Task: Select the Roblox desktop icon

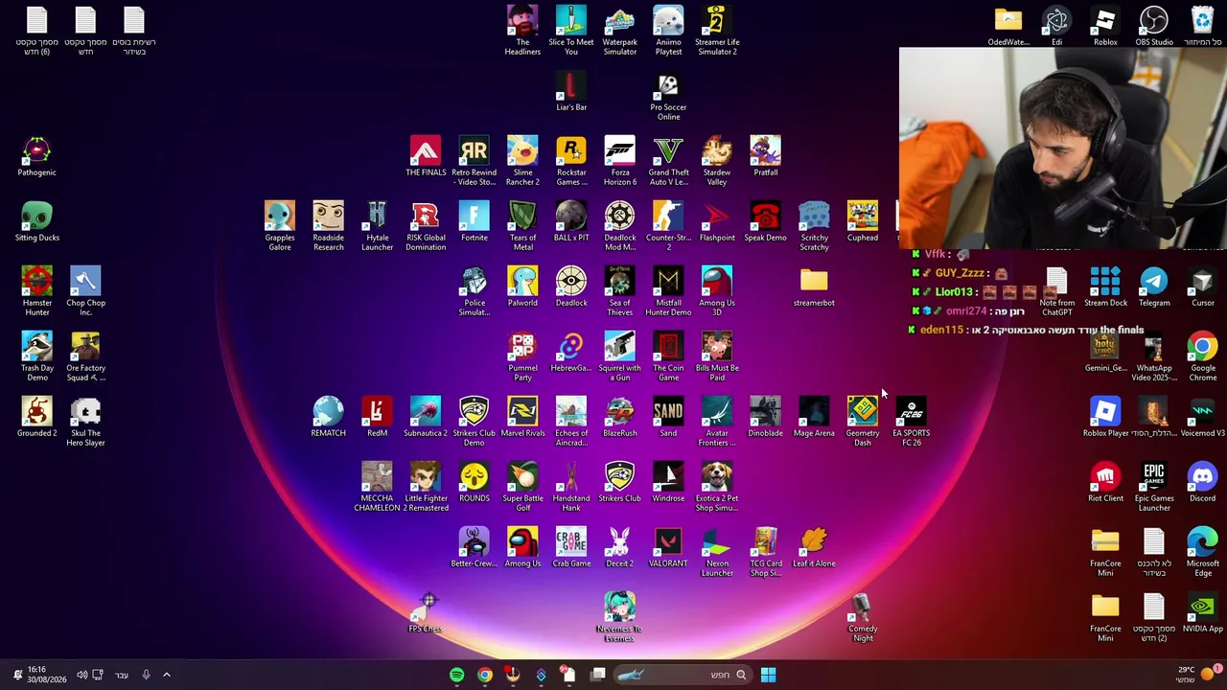Action: tap(1105, 27)
